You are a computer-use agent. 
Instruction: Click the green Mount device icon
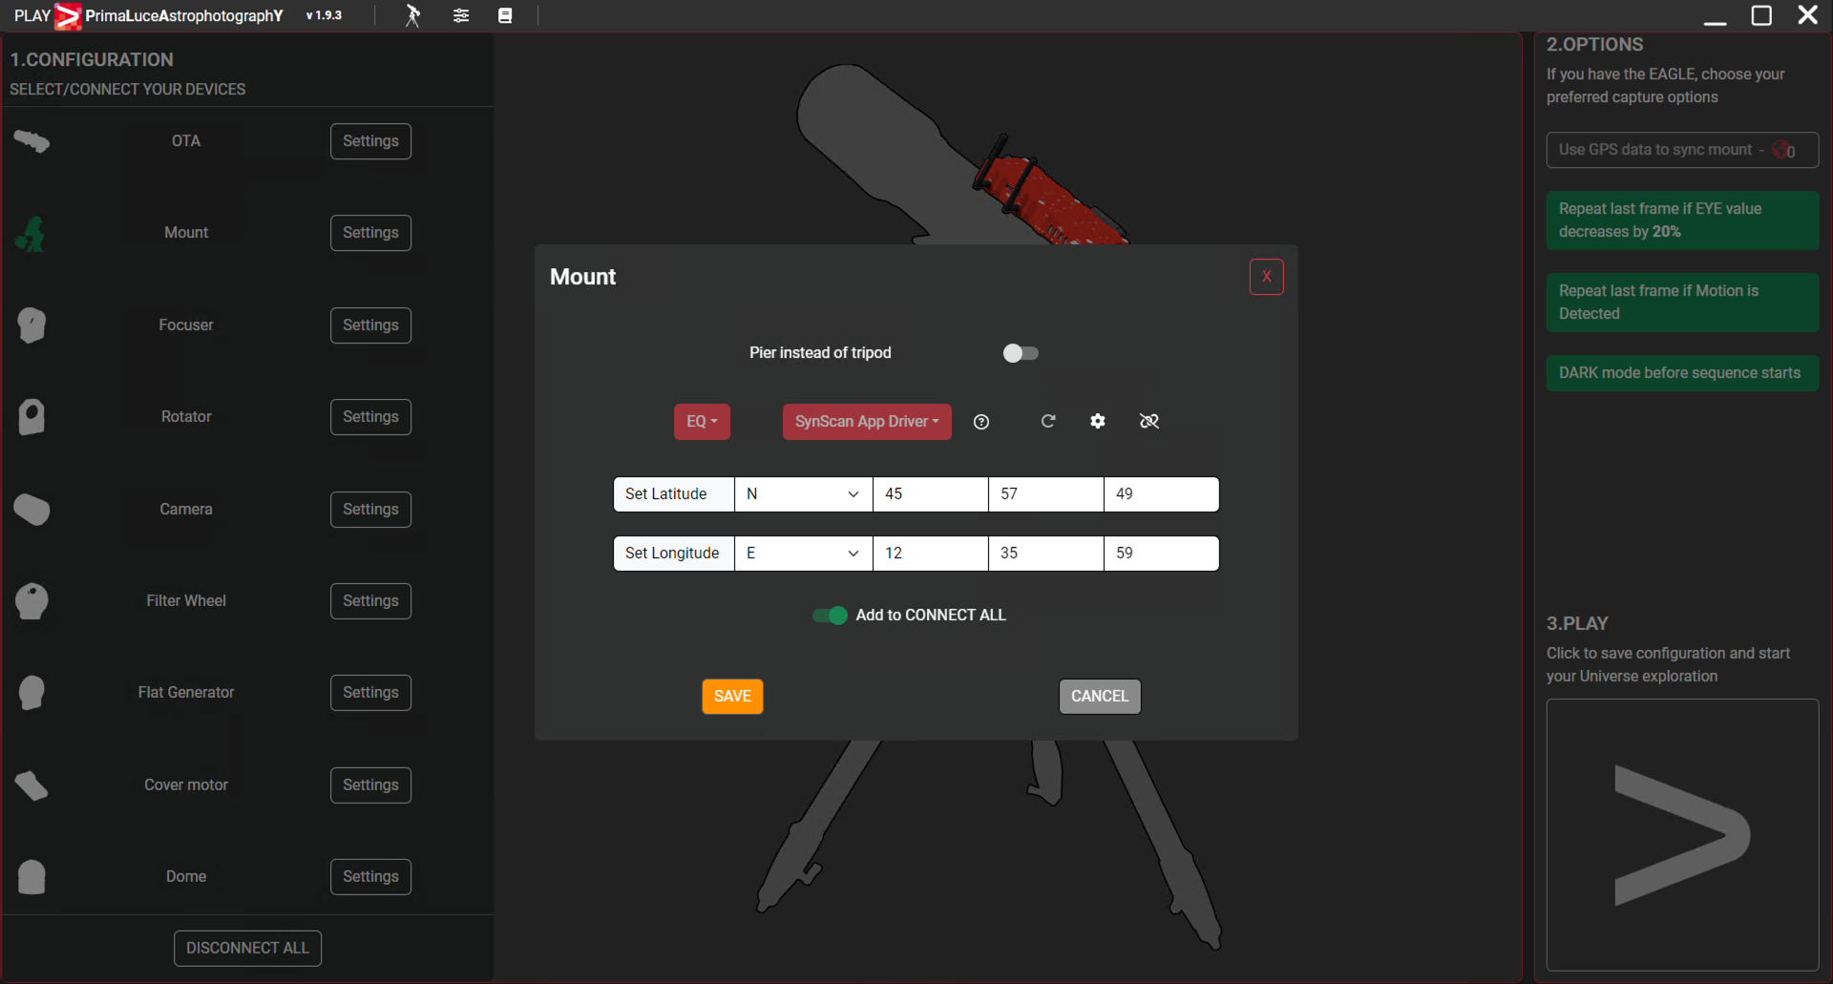31,234
